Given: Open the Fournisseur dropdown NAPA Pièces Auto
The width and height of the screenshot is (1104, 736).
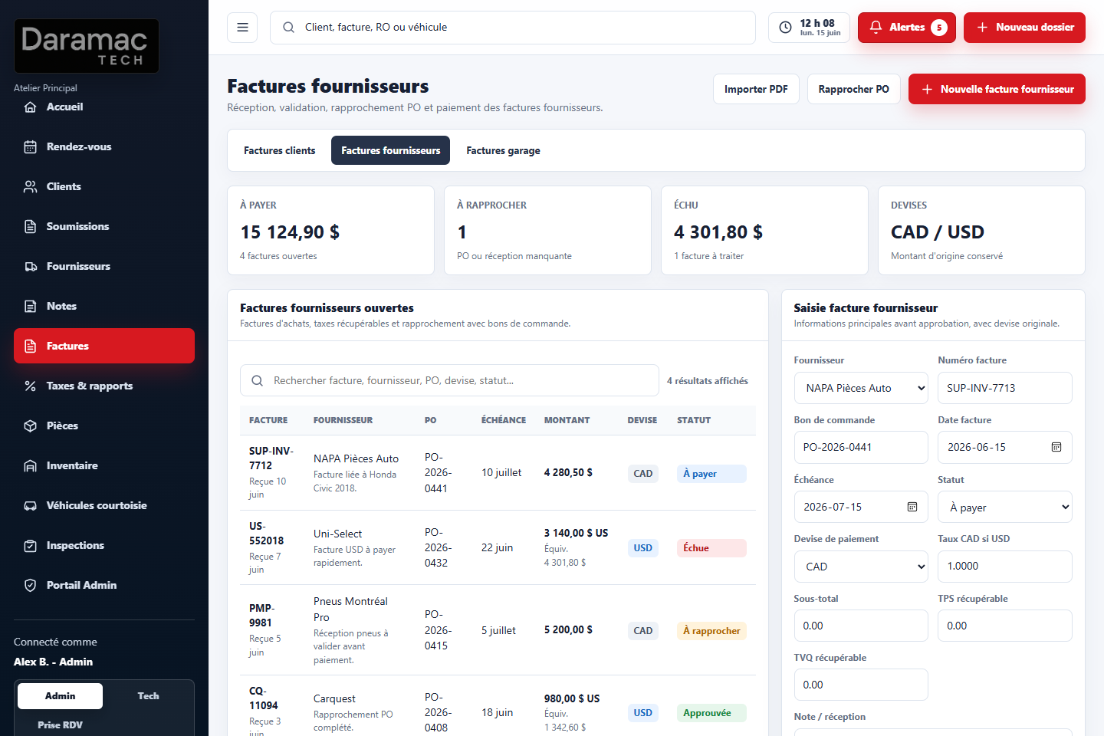Looking at the screenshot, I should point(861,388).
